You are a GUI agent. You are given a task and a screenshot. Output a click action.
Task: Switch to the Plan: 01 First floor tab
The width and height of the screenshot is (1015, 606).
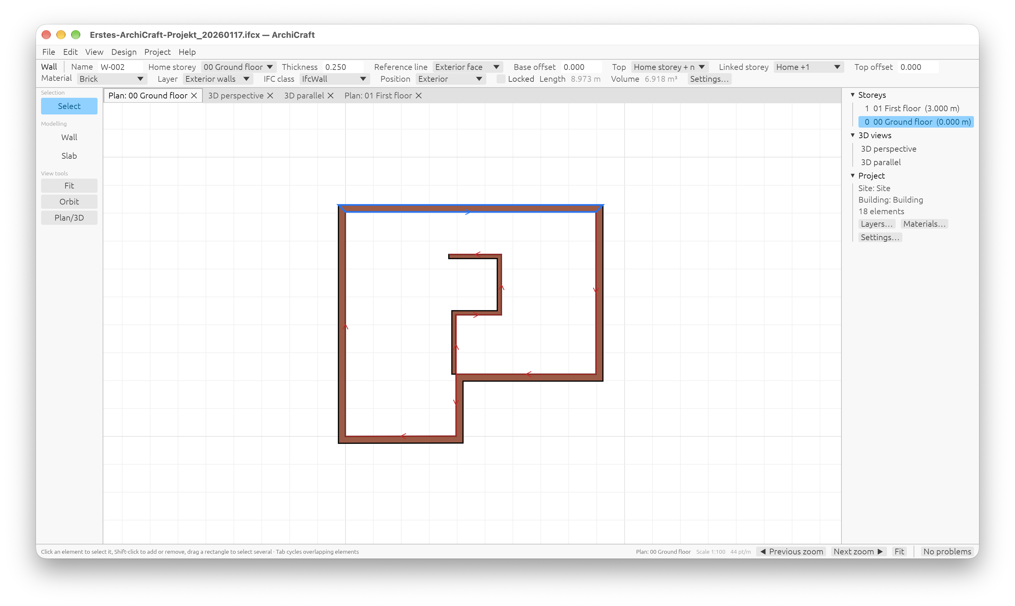pos(378,96)
